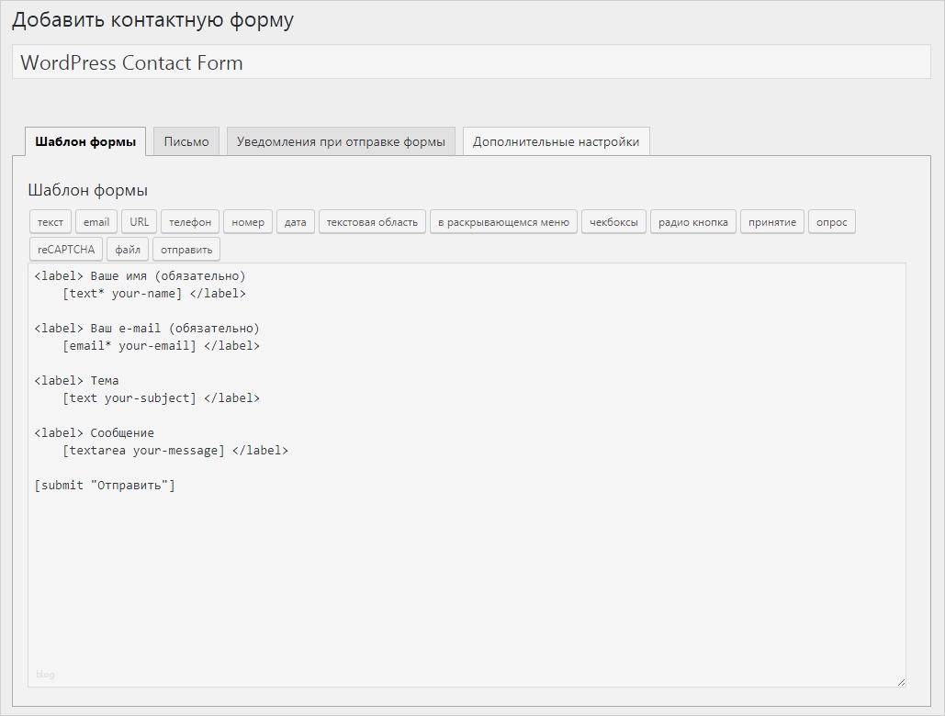
Task: Open the 'Дополнительные настройки' tab
Action: click(556, 141)
